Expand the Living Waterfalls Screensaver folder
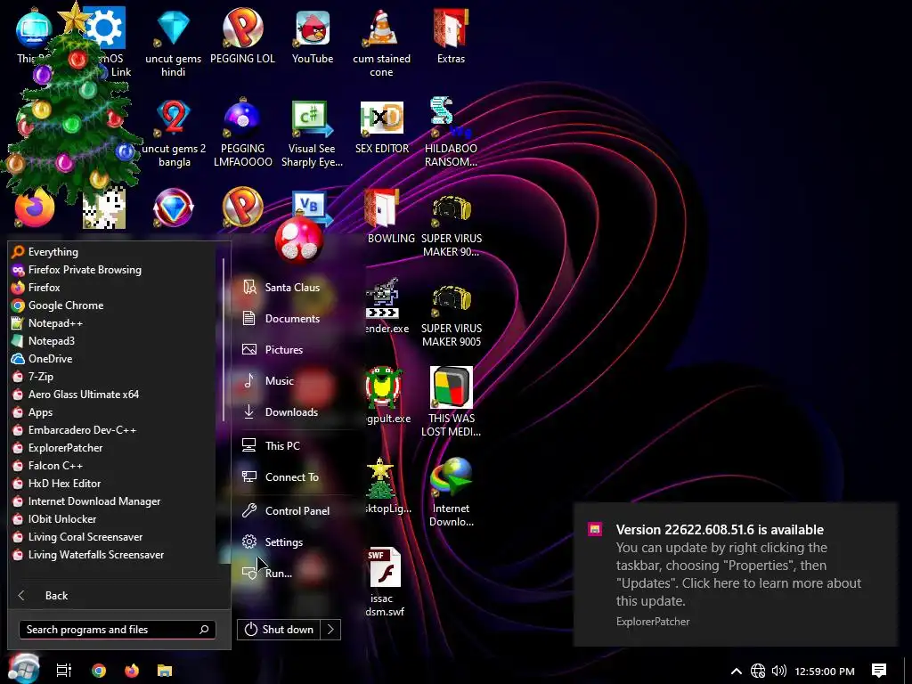This screenshot has width=912, height=684. [113, 555]
